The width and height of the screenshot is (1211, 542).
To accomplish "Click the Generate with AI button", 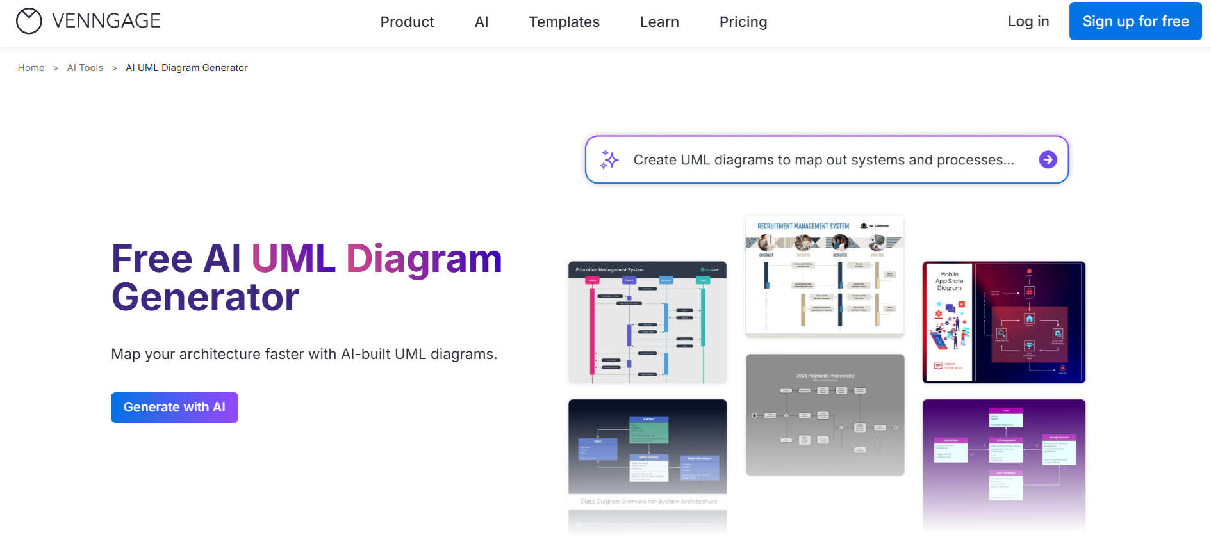I will point(174,408).
